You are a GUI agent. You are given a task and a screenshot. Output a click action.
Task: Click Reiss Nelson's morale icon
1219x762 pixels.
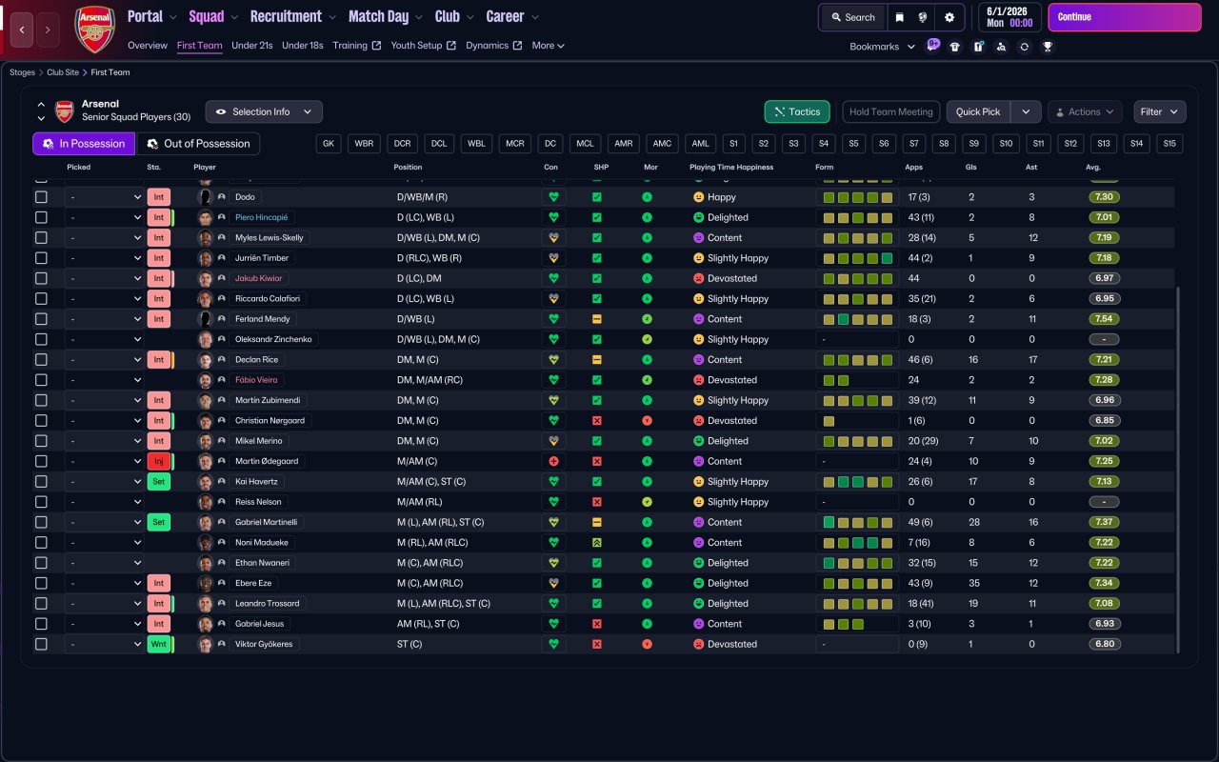[x=648, y=502]
